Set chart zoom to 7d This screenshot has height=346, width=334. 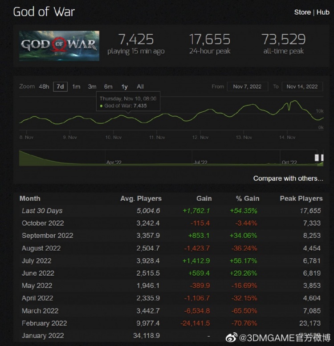[60, 86]
